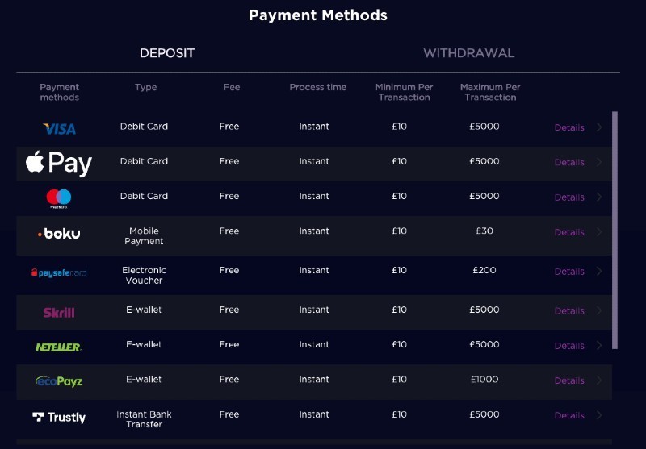Screen dimensions: 646x449
Task: Select the Skrill logo
Action: (x=59, y=313)
